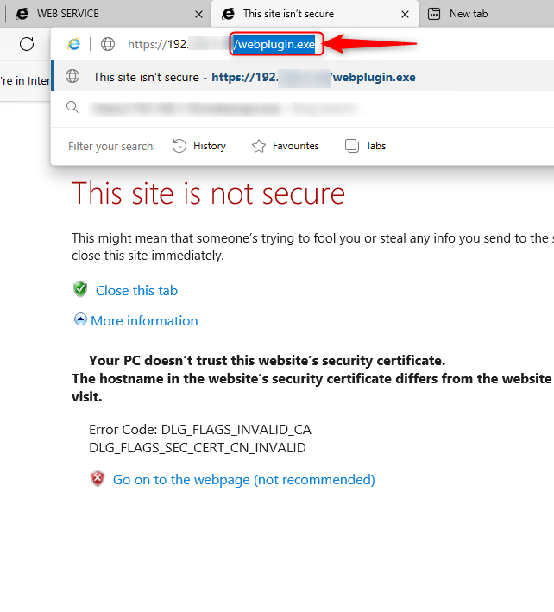Image resolution: width=554 pixels, height=612 pixels.
Task: Filter search by Favourites
Action: tap(285, 146)
